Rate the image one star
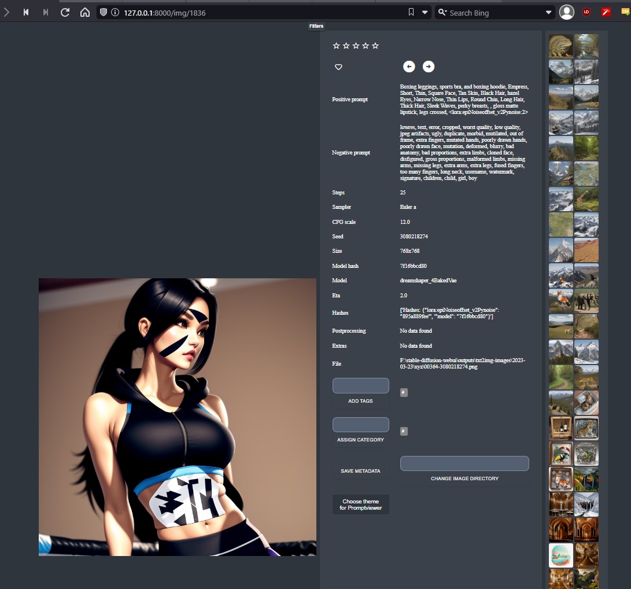The image size is (631, 589). click(336, 45)
